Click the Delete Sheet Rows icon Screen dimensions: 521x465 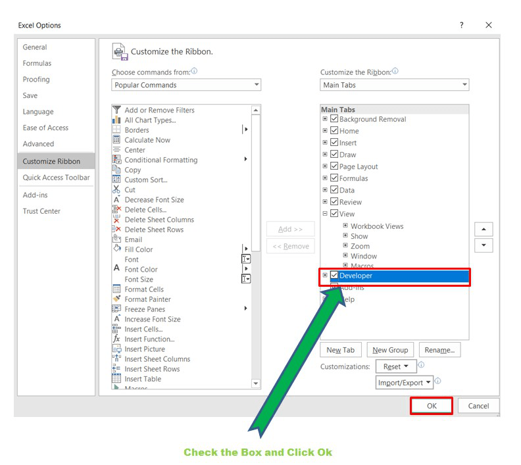pyautogui.click(x=116, y=229)
